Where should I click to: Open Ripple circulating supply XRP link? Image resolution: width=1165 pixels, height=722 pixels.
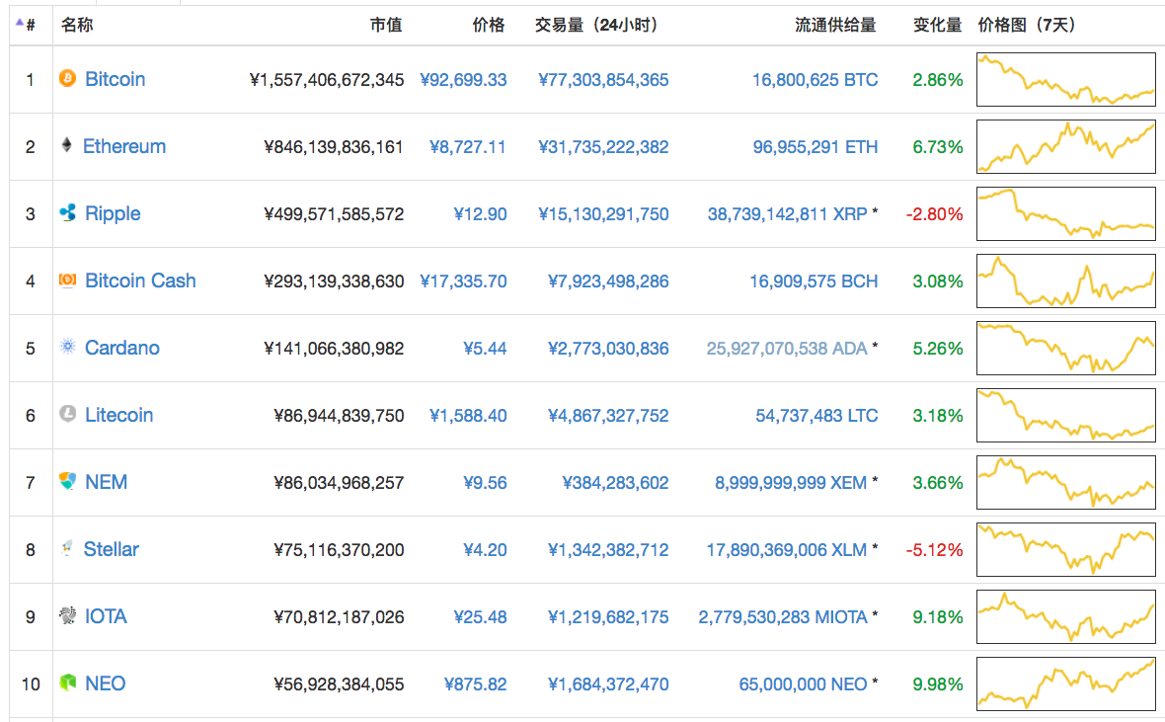787,214
